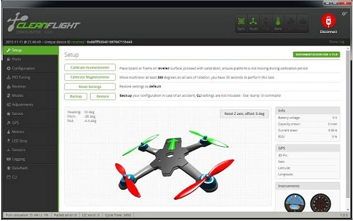The height and width of the screenshot is (221, 353).
Task: Click the Mag sensor status icon
Action: [266, 24]
